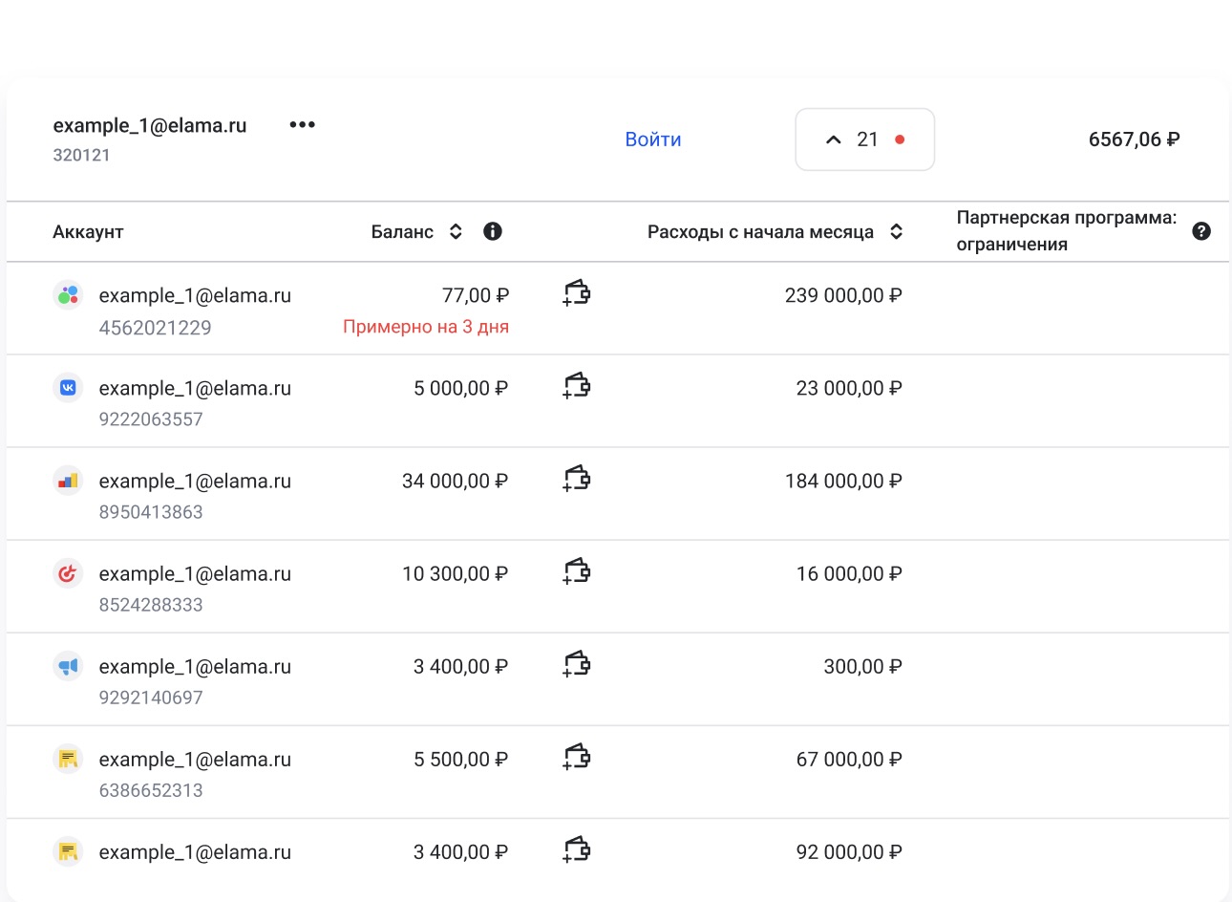Top up wallet for account 4562021229
Screen dimensions: 1232x902
577,292
